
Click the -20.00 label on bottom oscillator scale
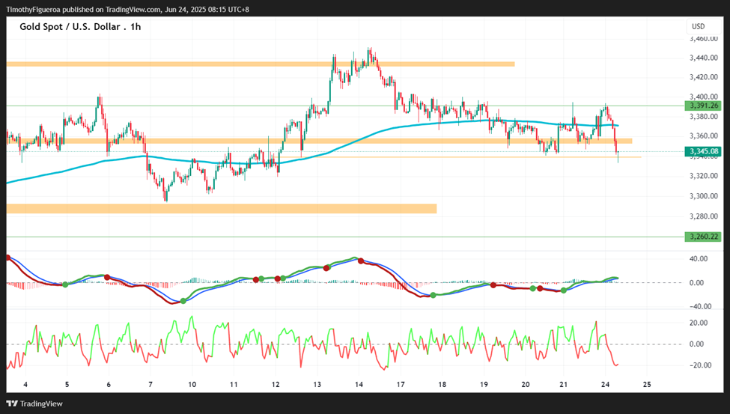tap(699, 365)
